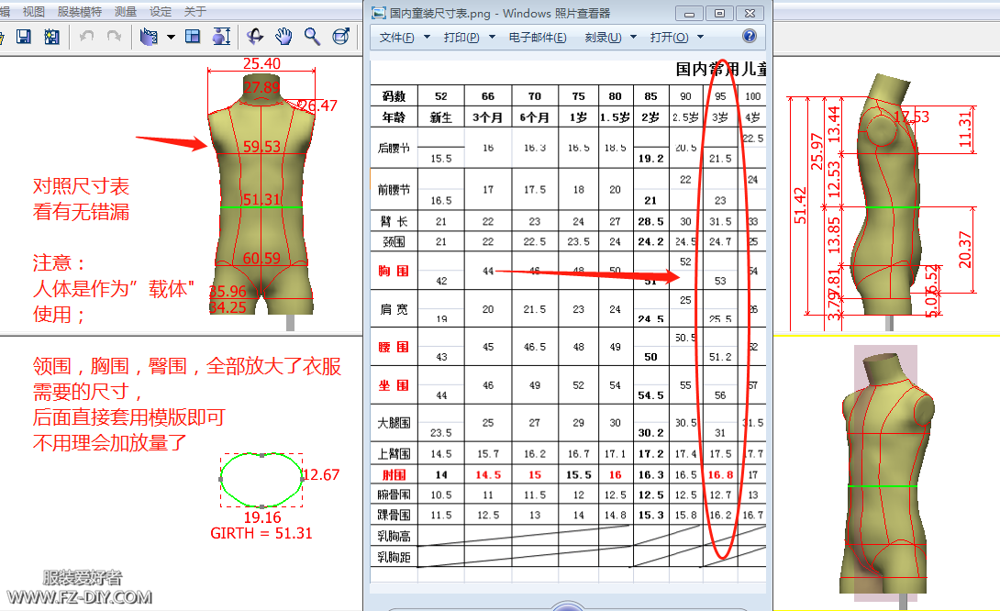This screenshot has height=611, width=1000.
Task: Click the blue notebook icon in the toolbar
Action: [149, 37]
